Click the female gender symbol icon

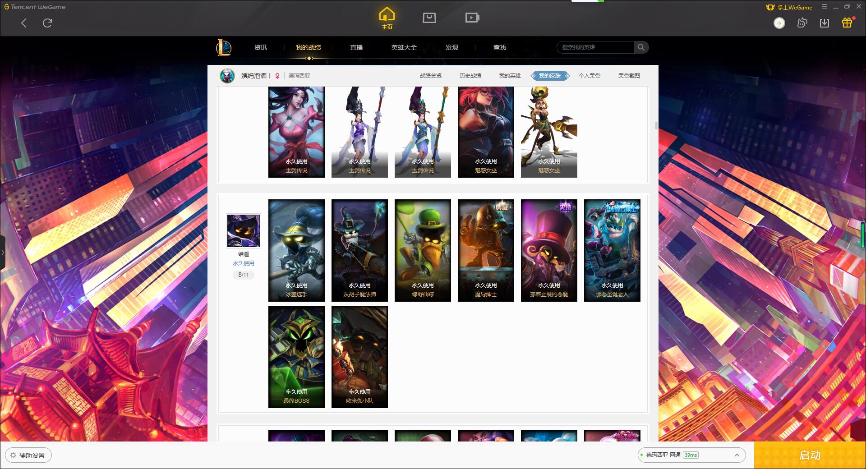pyautogui.click(x=277, y=76)
